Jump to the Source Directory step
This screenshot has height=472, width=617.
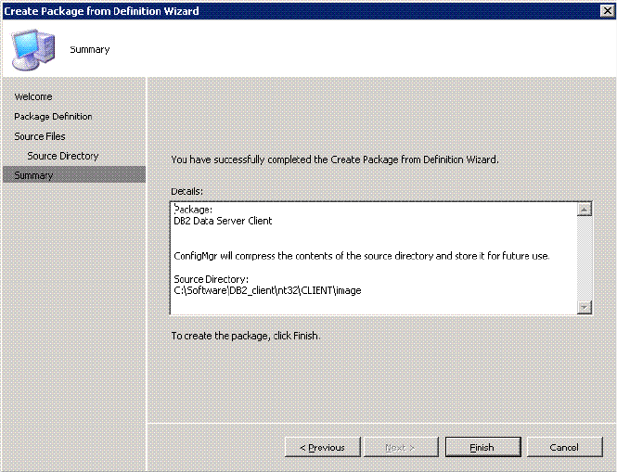pyautogui.click(x=62, y=156)
